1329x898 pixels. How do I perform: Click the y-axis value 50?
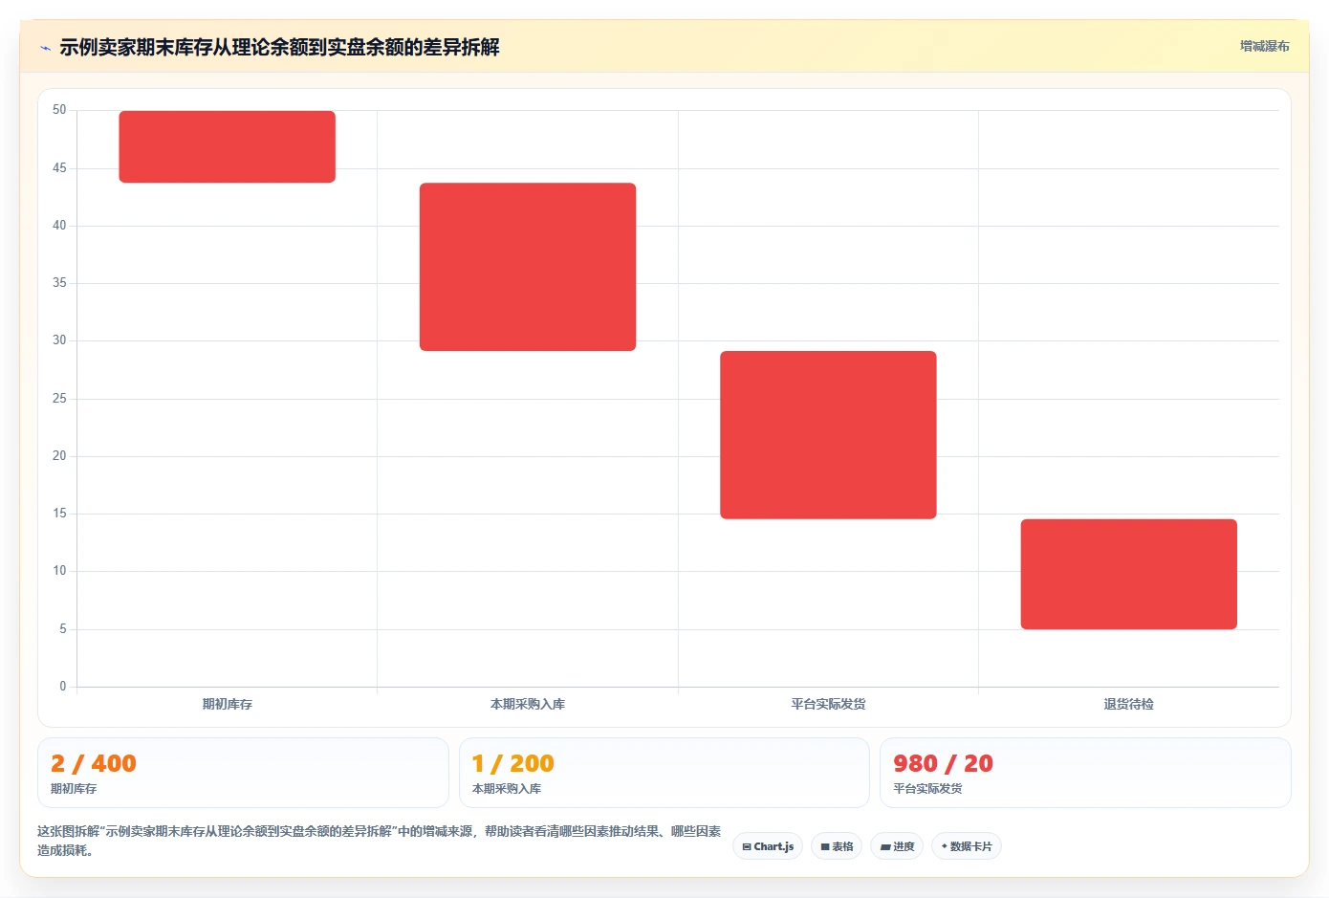59,110
